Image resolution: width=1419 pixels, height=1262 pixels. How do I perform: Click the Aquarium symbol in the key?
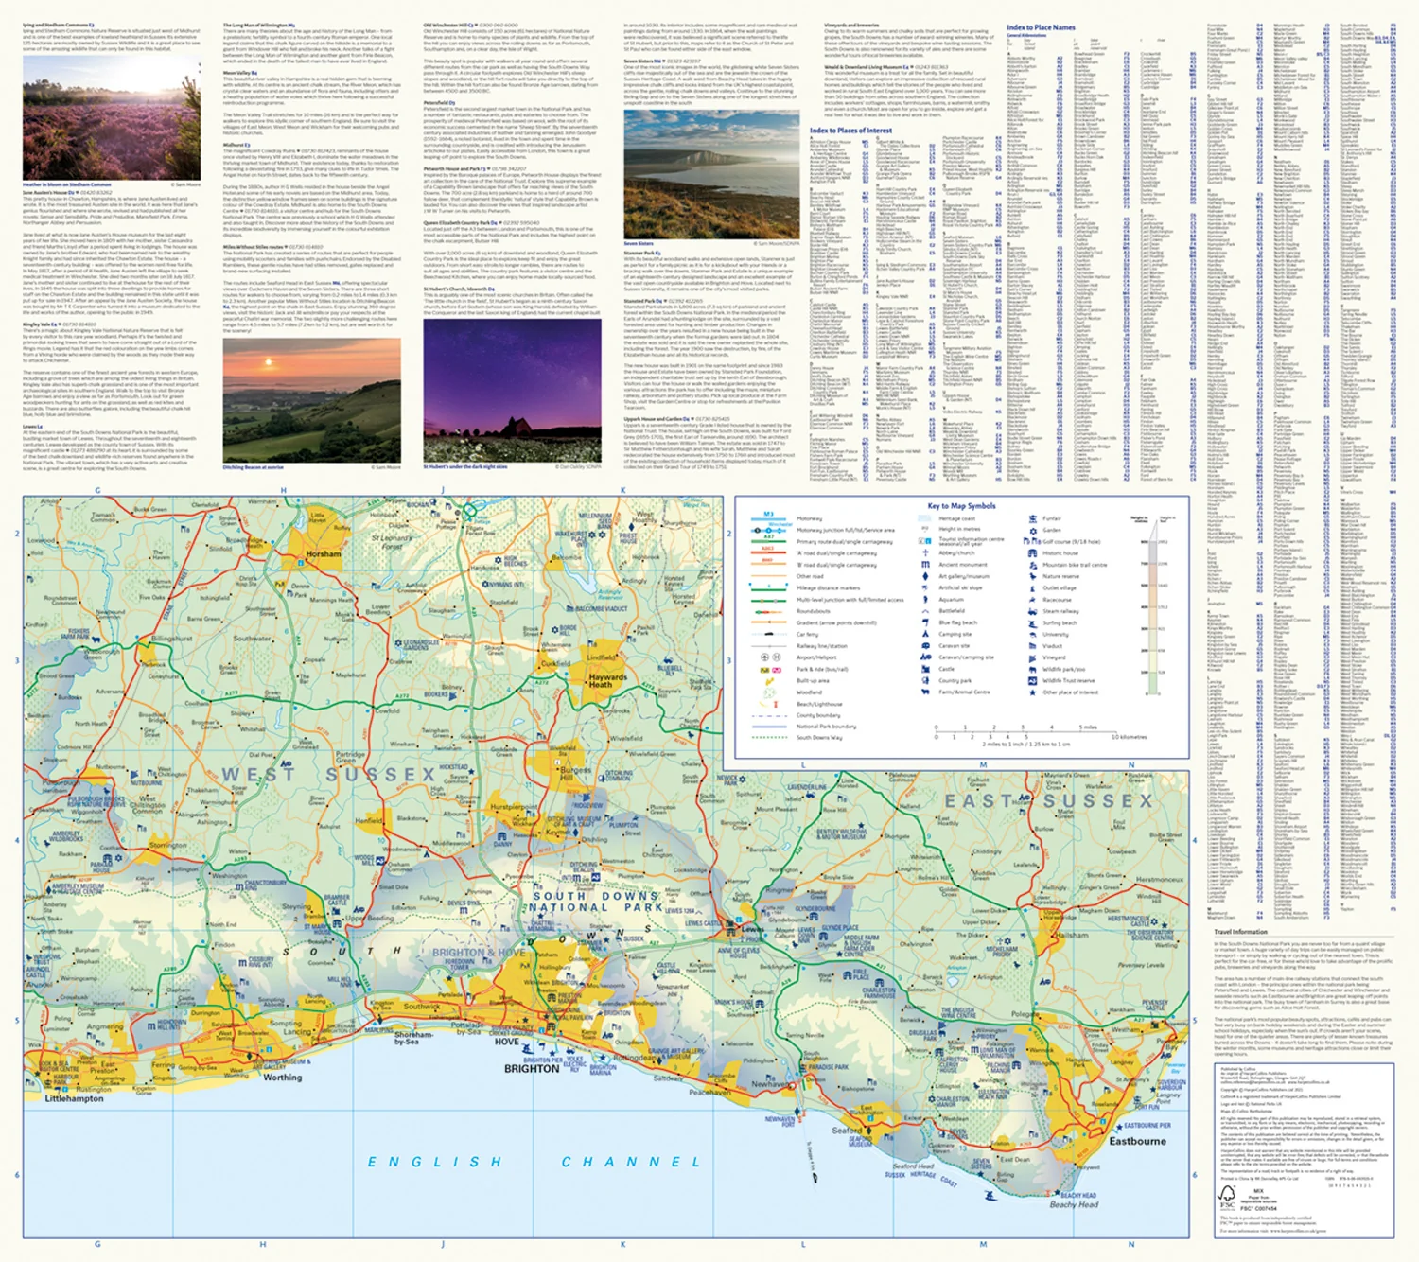click(925, 599)
